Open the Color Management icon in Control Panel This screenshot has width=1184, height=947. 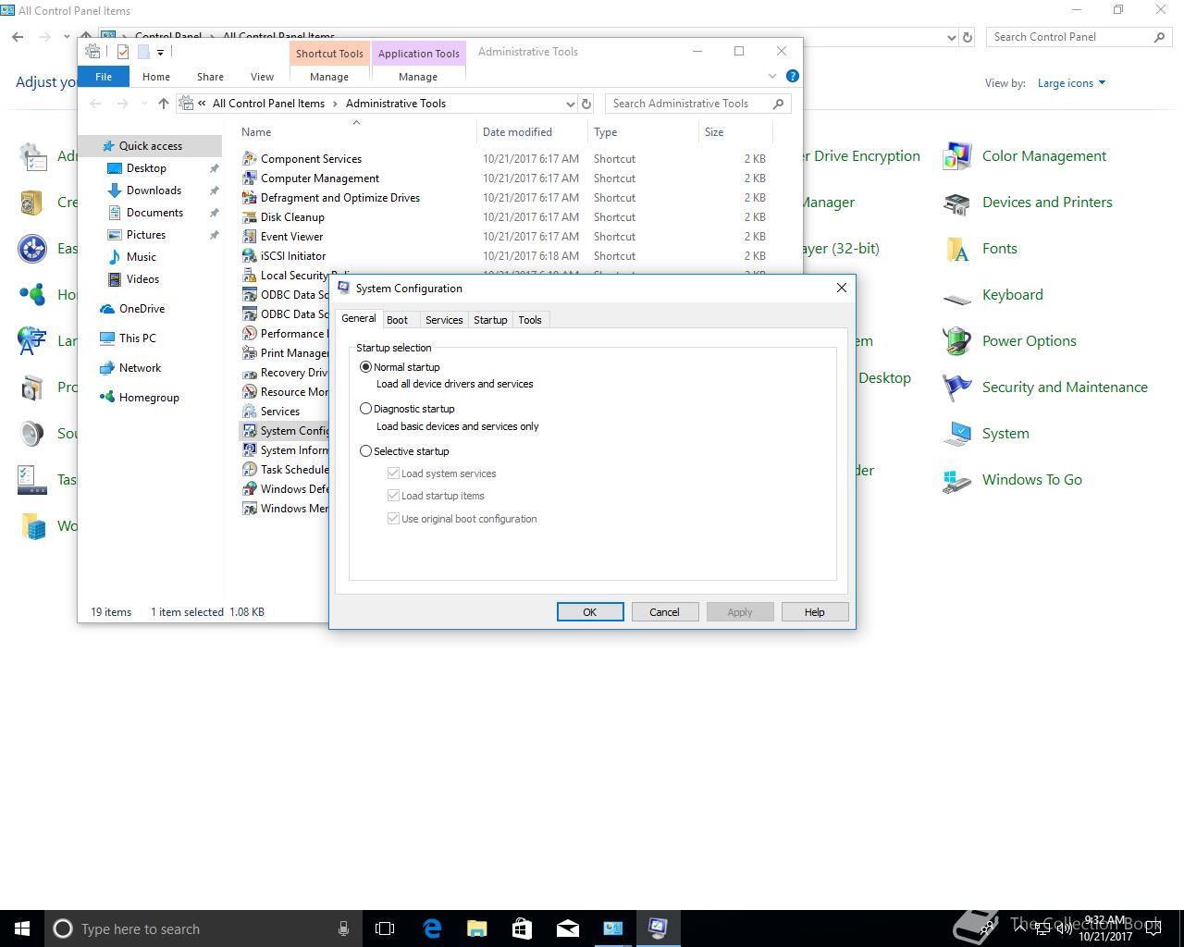tap(956, 156)
